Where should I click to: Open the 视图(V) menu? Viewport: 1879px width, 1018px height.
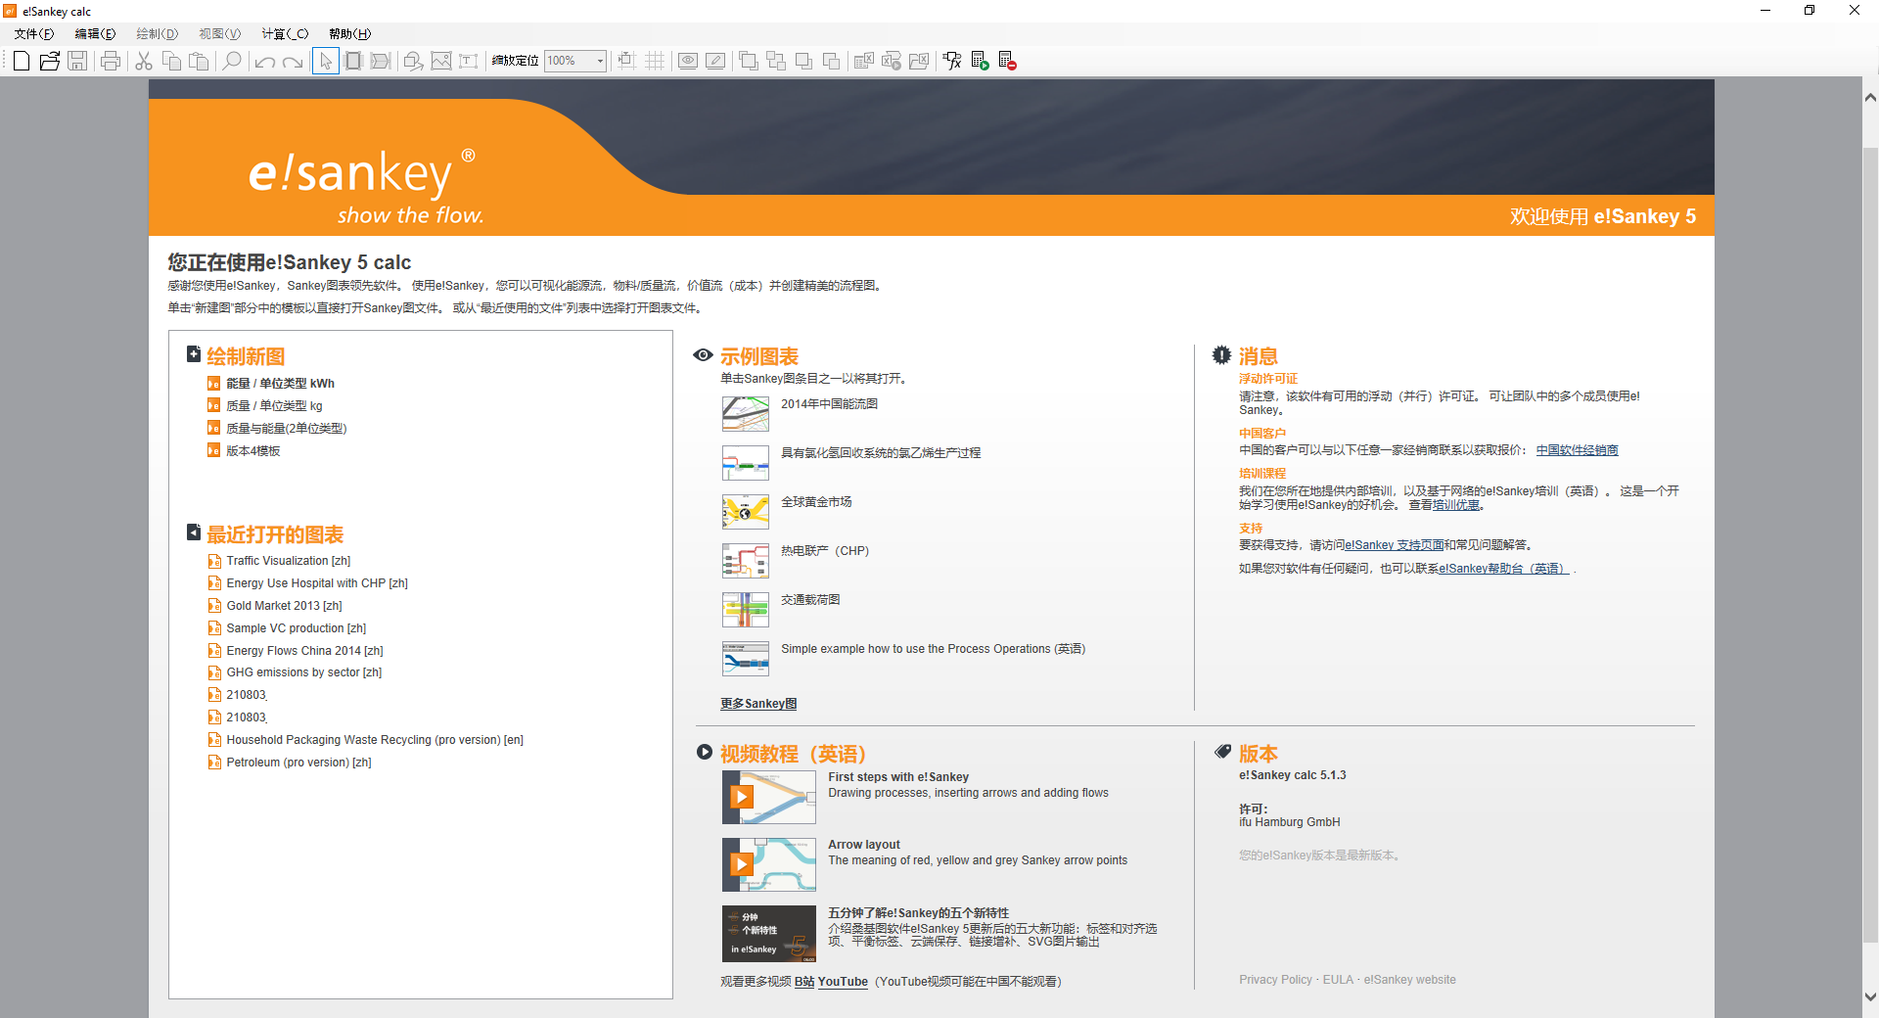[219, 33]
